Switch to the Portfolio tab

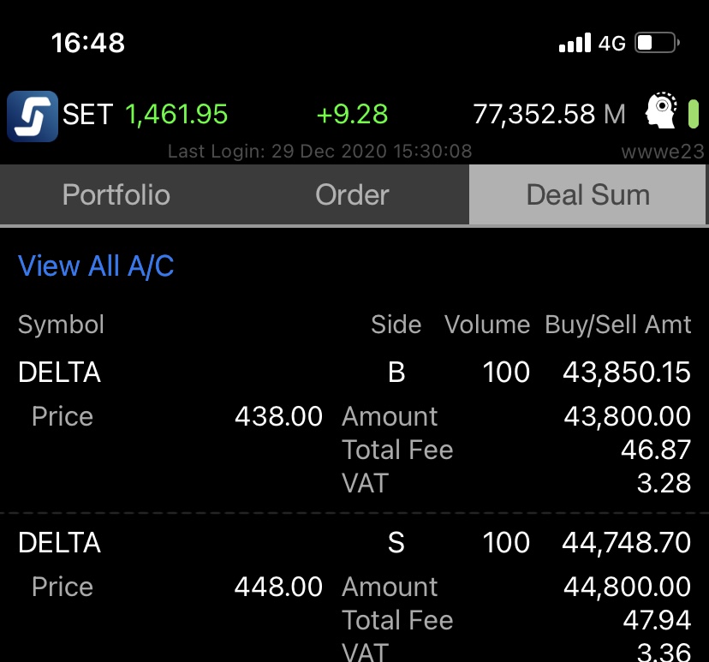point(116,195)
